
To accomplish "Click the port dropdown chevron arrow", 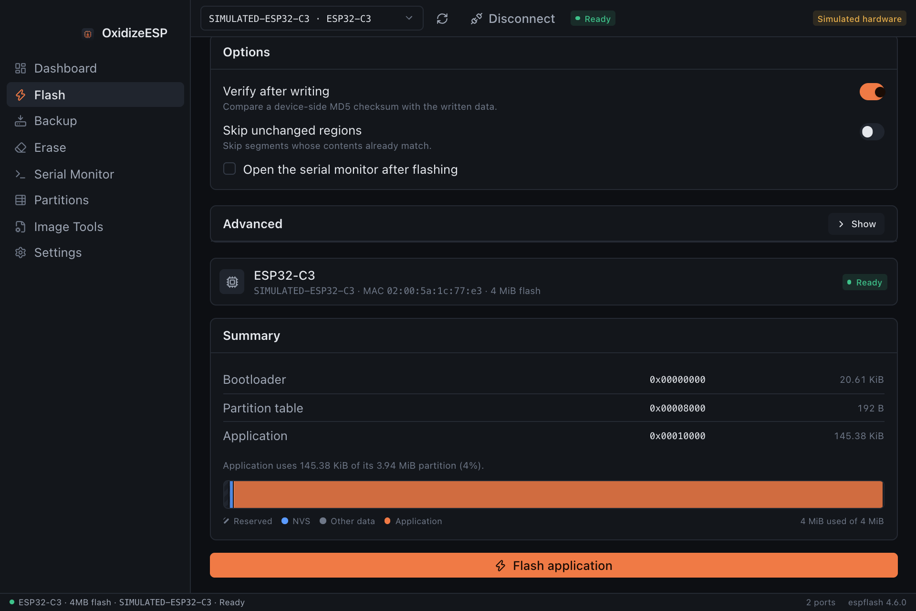I will (409, 18).
